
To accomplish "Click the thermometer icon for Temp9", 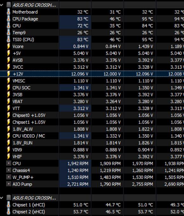I will pyautogui.click(x=8, y=32).
